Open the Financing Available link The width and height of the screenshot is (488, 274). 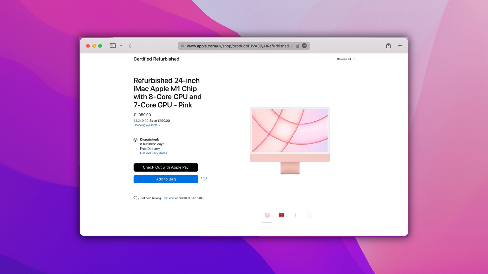[x=146, y=125]
